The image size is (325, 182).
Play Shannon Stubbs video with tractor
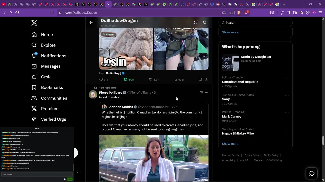pyautogui.click(x=154, y=158)
